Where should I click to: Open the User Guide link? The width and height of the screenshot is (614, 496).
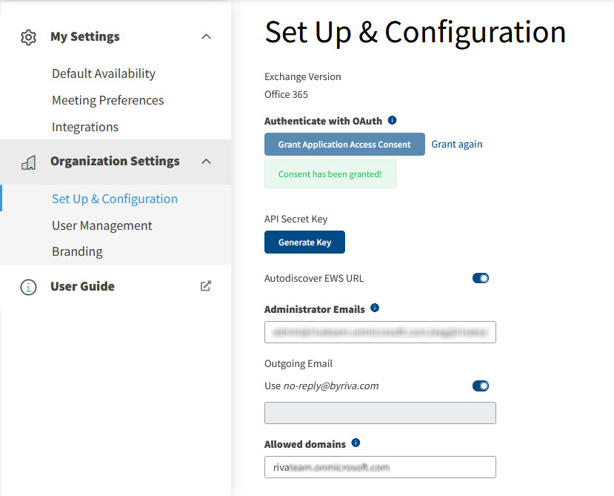click(x=82, y=287)
